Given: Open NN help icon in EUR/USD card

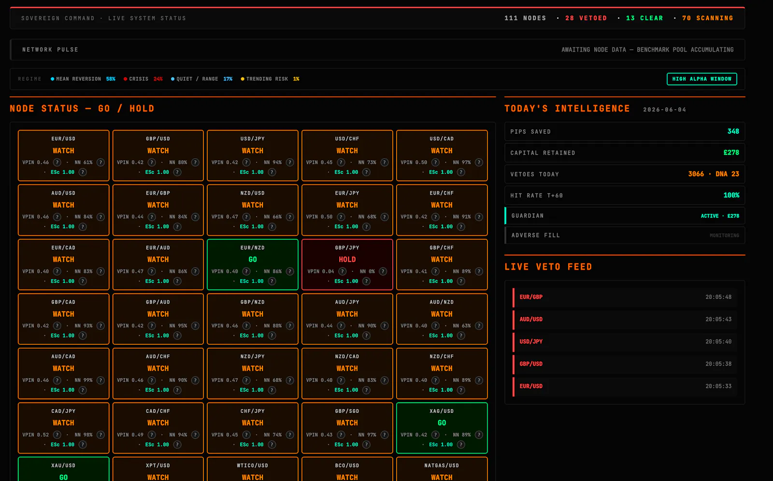Looking at the screenshot, I should pyautogui.click(x=100, y=162).
